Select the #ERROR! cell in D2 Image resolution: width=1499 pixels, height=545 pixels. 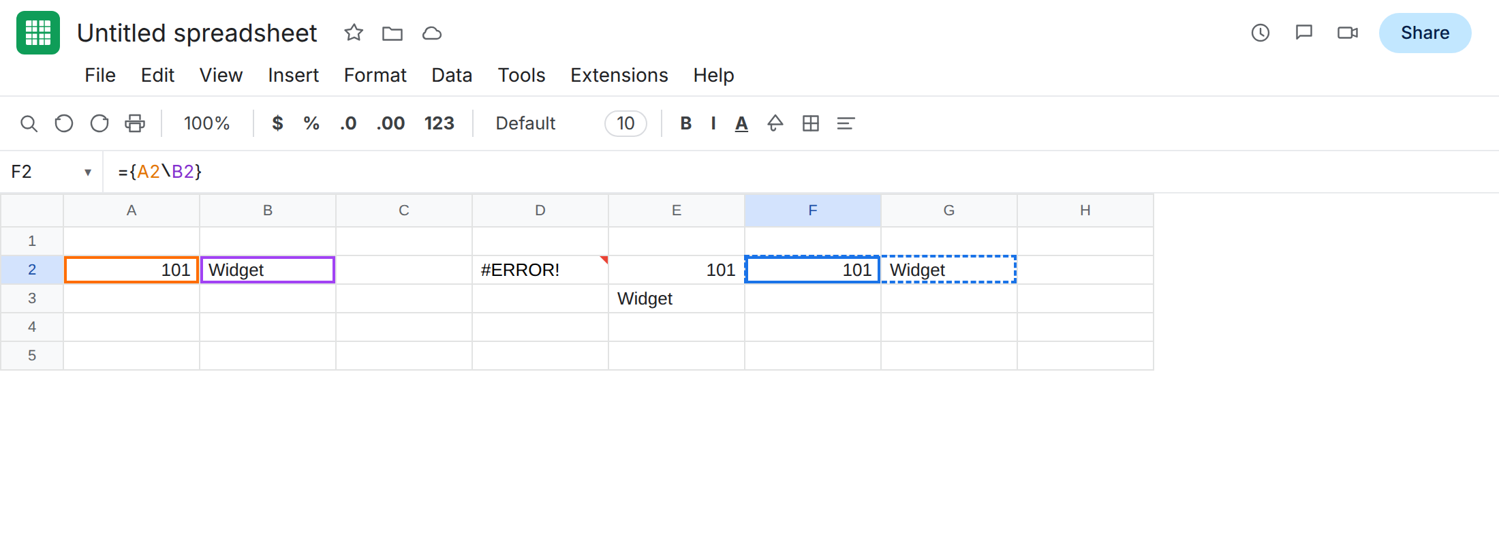pos(540,270)
